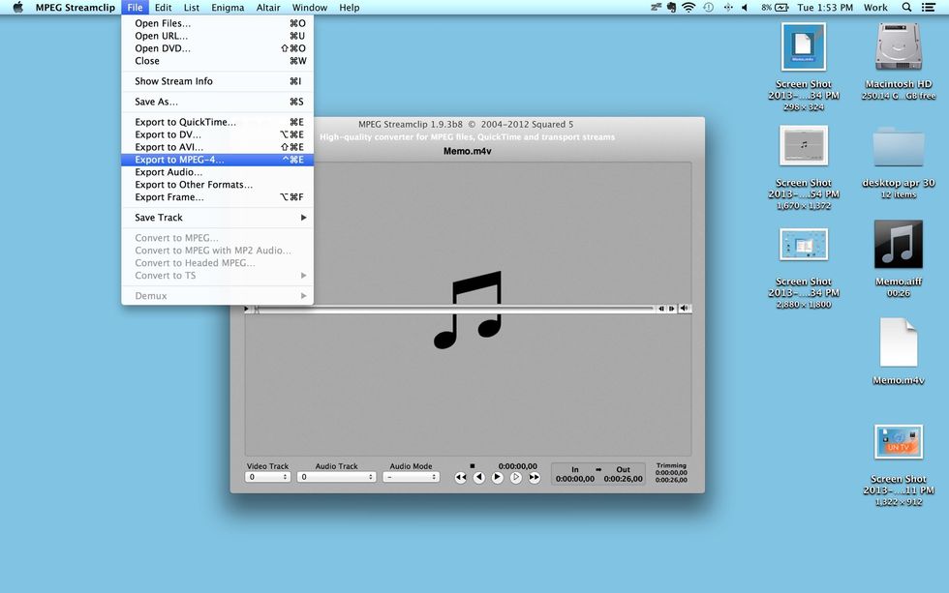949x593 pixels.
Task: Choose Export to Other Formats
Action: 217,185
